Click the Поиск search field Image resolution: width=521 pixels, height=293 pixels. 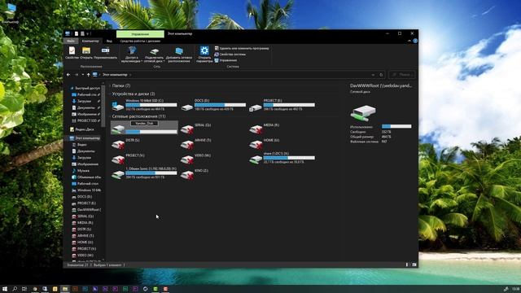(402, 75)
